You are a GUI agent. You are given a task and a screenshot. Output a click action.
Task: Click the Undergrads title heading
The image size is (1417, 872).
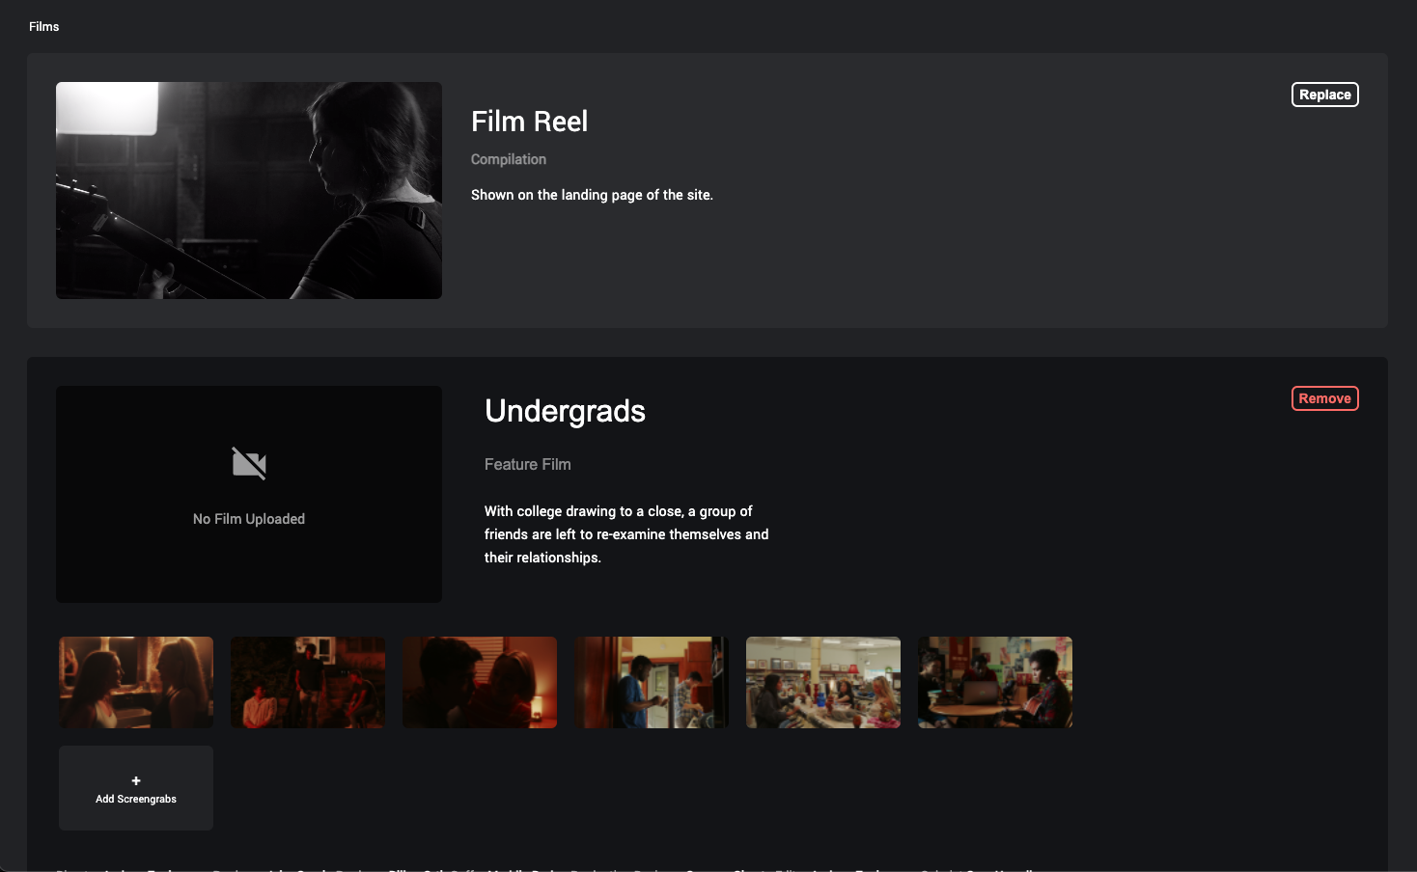tap(565, 411)
